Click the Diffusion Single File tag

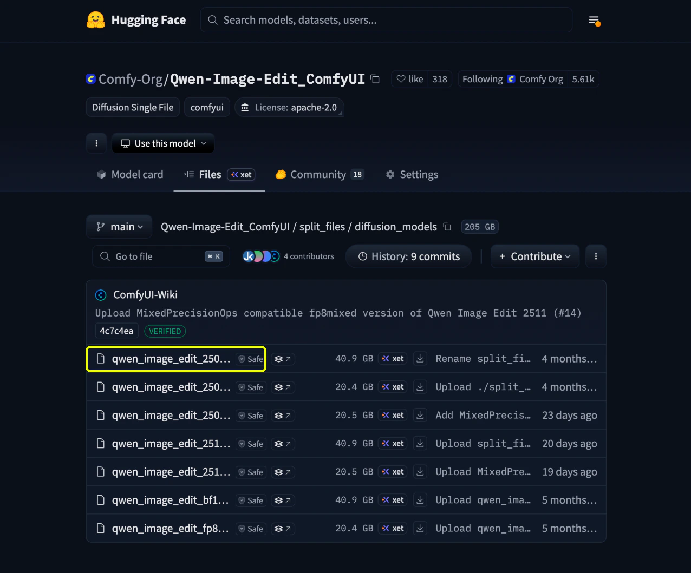coord(133,107)
